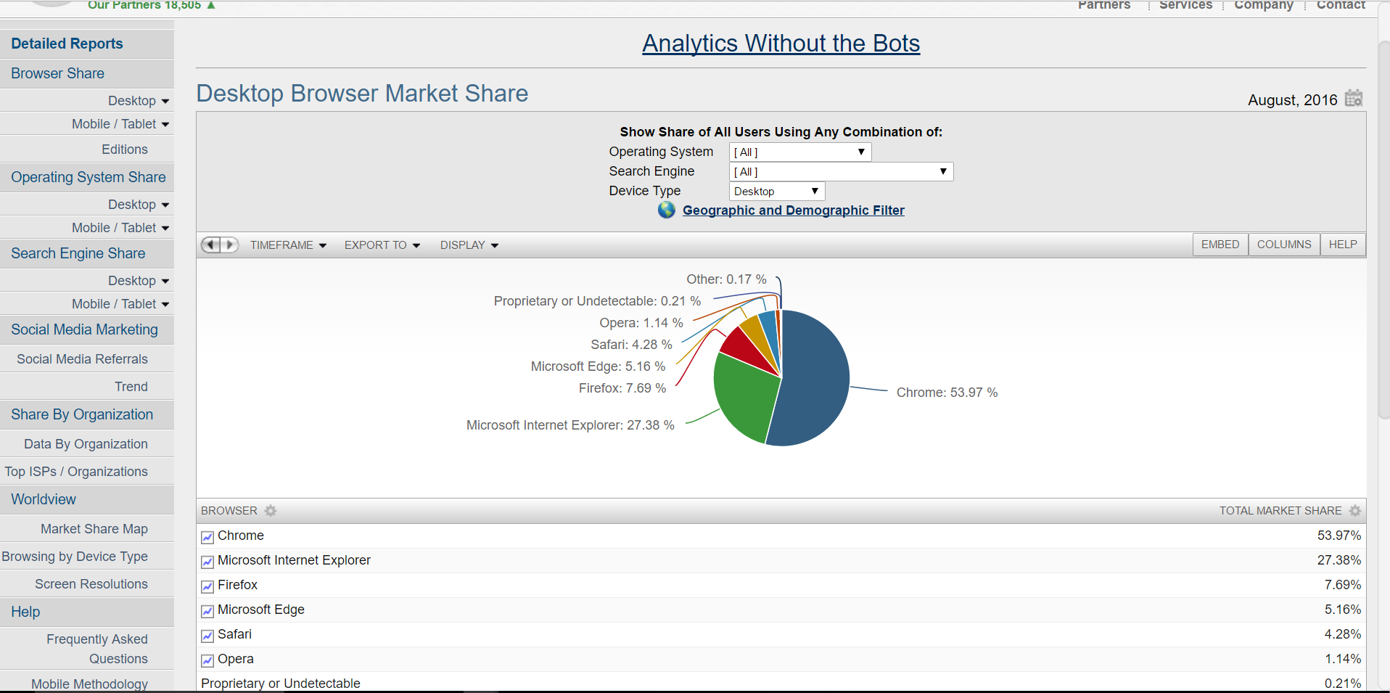The height and width of the screenshot is (693, 1390).
Task: Open the EXPORT TO menu
Action: [382, 245]
